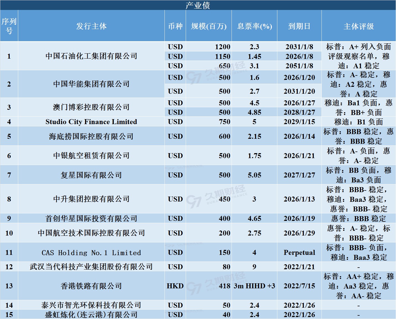The height and width of the screenshot is (319, 396).
Task: Select rating 穆迪：B1 负面
Action: tap(358, 122)
